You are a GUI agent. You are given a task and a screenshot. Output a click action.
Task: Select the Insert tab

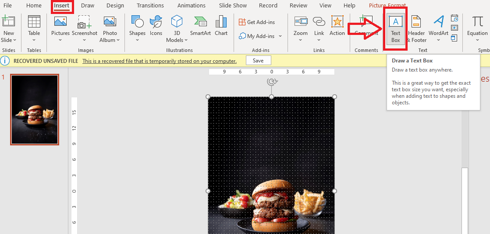tap(62, 6)
